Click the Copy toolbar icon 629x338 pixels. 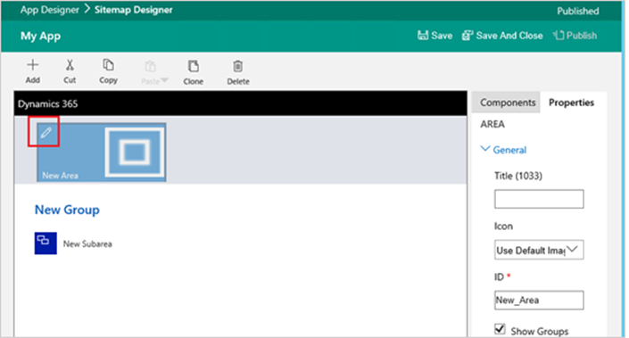(108, 65)
